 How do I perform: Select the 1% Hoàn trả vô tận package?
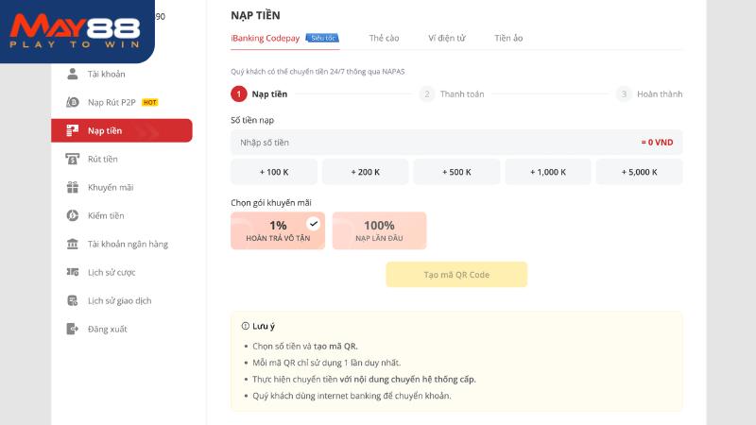278,230
